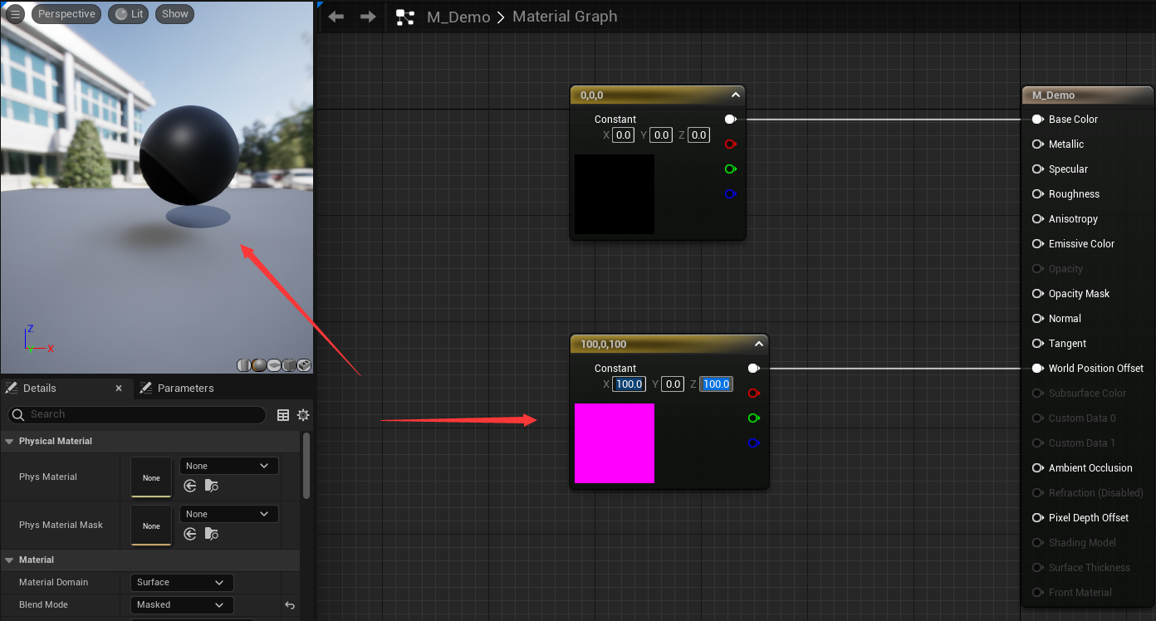Click the Metallic input pin on M_Demo
The width and height of the screenshot is (1156, 621).
(x=1037, y=144)
